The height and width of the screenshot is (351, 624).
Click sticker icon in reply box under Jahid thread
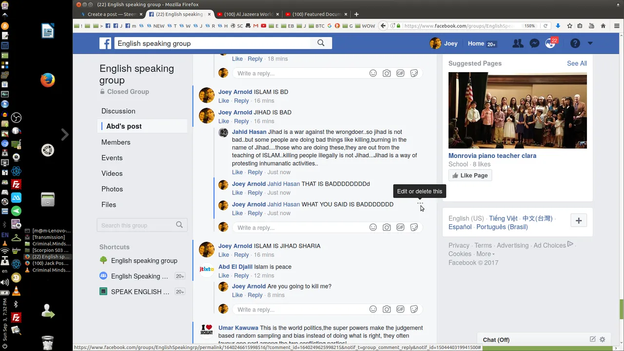(414, 227)
